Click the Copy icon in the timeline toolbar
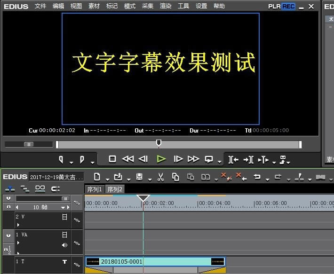334x274 pixels. [175, 177]
